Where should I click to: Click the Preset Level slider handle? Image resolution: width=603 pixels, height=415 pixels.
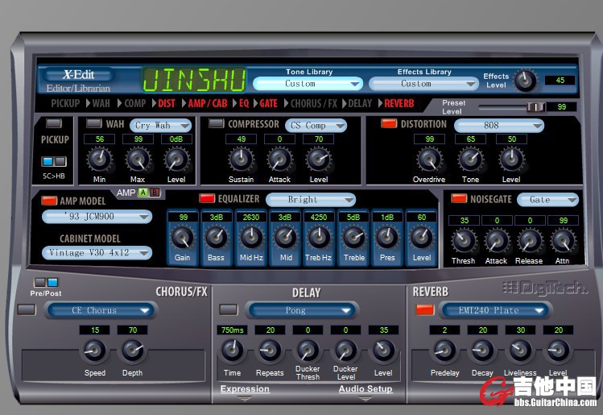535,106
